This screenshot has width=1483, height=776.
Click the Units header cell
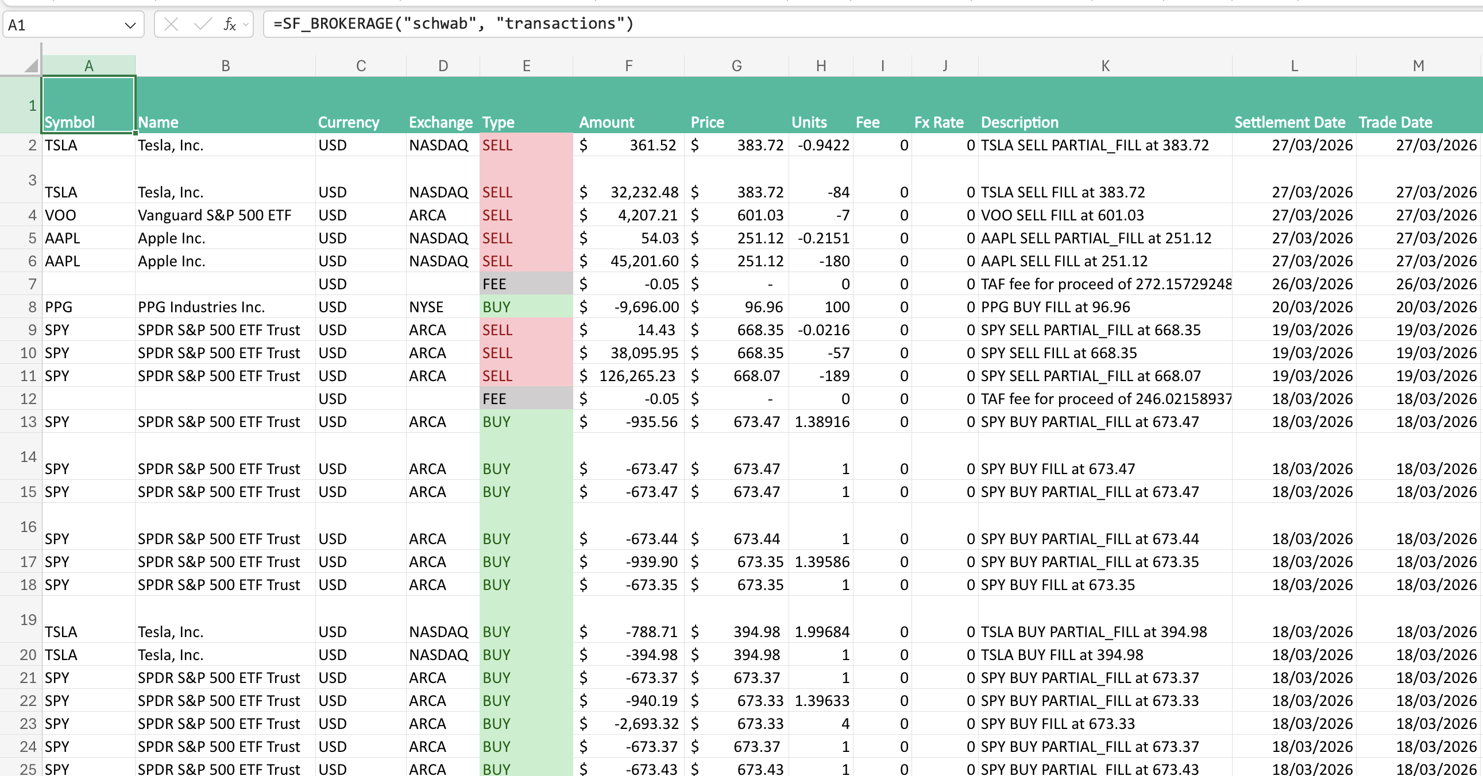821,105
